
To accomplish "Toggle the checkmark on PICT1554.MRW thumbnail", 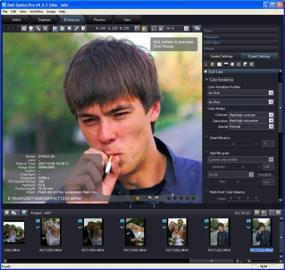I will coord(80,227).
